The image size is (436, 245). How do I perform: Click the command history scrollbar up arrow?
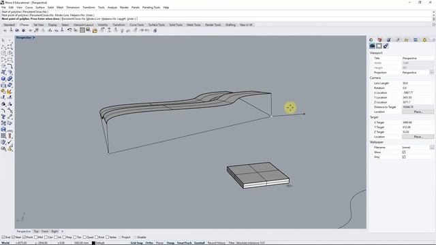(433, 12)
